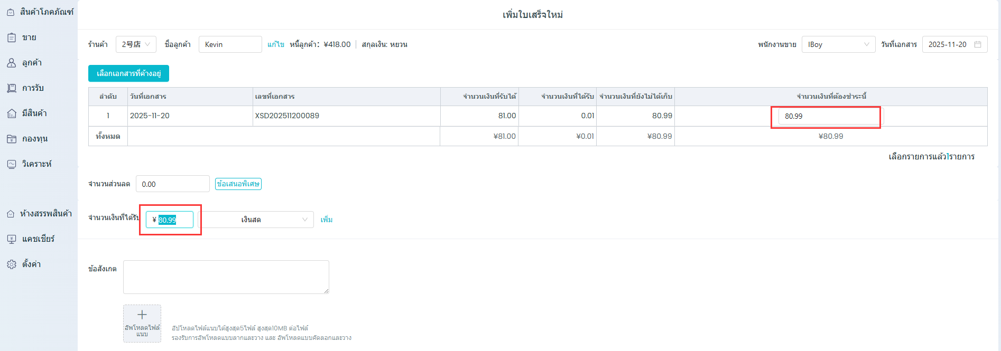Open the ขาย sales sidebar icon
The image size is (1001, 351).
pos(12,37)
